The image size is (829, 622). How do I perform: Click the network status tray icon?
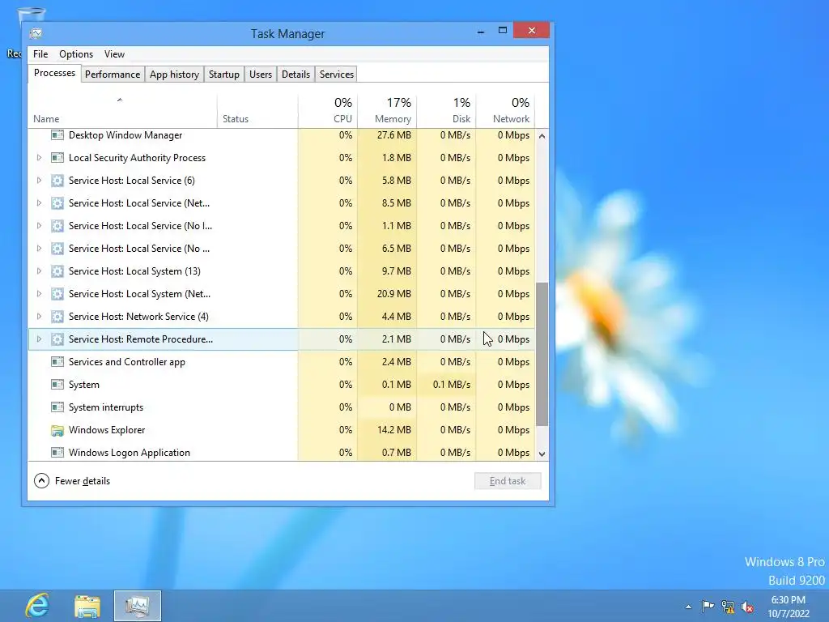[728, 607]
